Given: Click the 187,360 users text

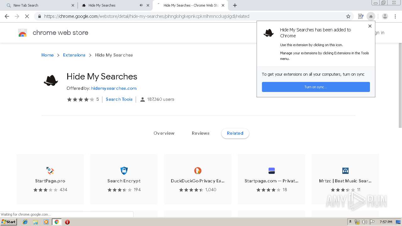Looking at the screenshot, I should (x=160, y=99).
